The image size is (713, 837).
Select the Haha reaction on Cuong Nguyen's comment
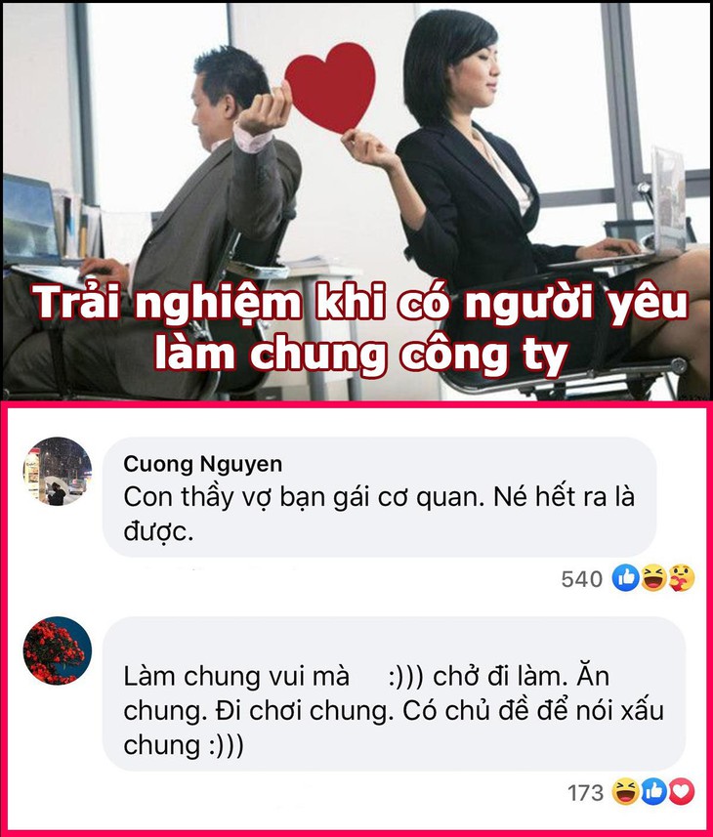(x=653, y=577)
